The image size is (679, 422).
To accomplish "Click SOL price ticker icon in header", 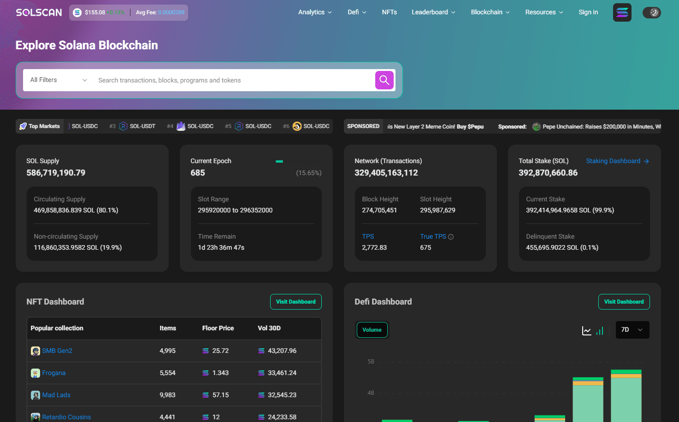I will click(77, 12).
